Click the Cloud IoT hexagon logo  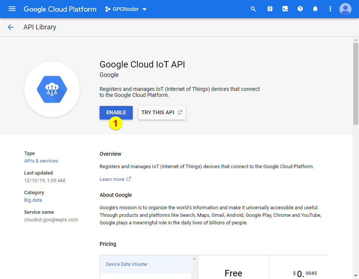point(52,89)
